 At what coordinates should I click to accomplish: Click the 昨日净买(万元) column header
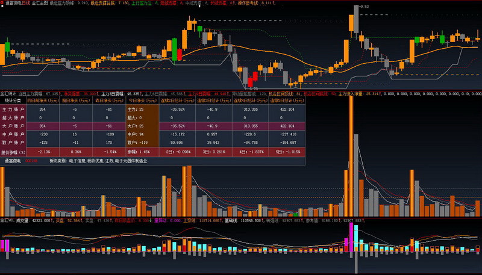coord(109,100)
